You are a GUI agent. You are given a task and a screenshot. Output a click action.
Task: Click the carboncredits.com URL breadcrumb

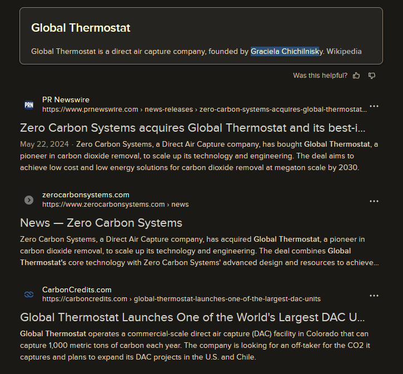(181, 299)
